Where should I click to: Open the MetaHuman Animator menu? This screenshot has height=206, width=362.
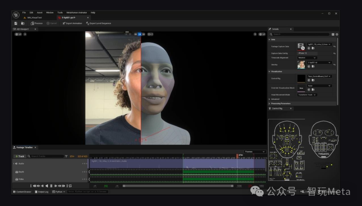77,13
